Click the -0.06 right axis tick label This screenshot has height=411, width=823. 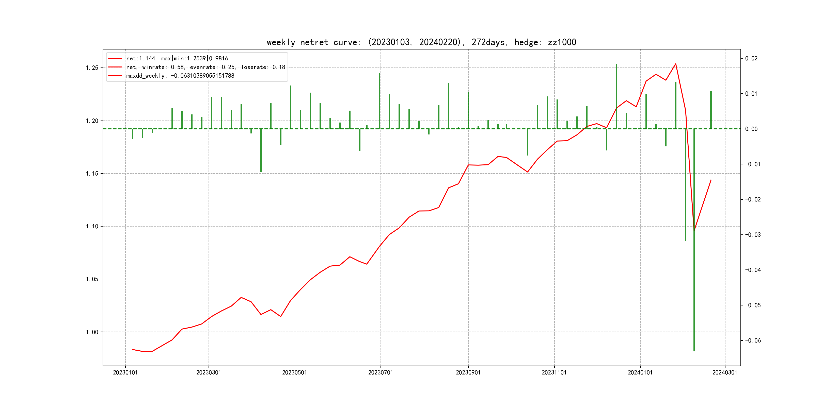[x=753, y=340]
